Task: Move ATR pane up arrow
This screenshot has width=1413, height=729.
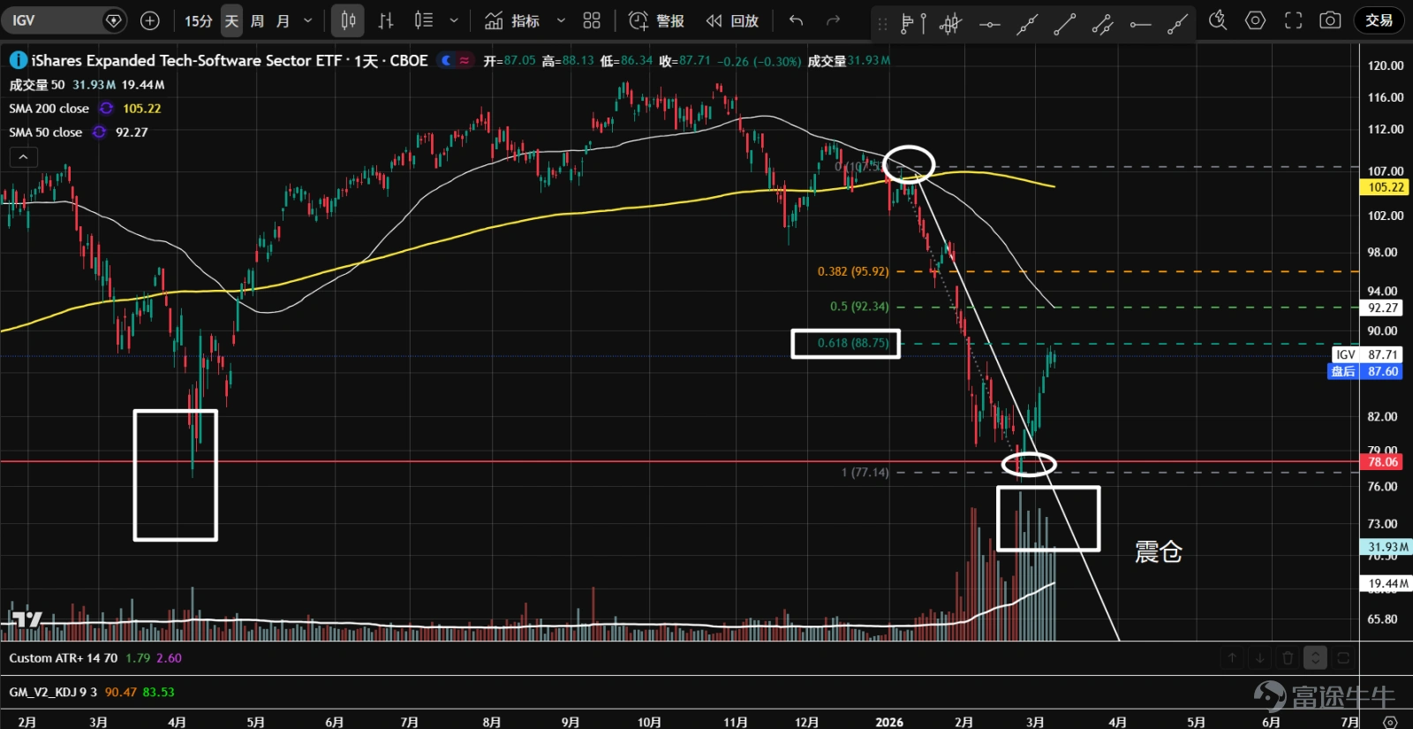Action: tap(1232, 657)
